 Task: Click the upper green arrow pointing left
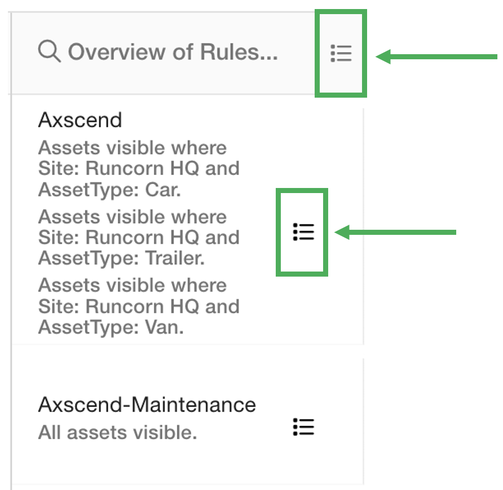(x=437, y=56)
